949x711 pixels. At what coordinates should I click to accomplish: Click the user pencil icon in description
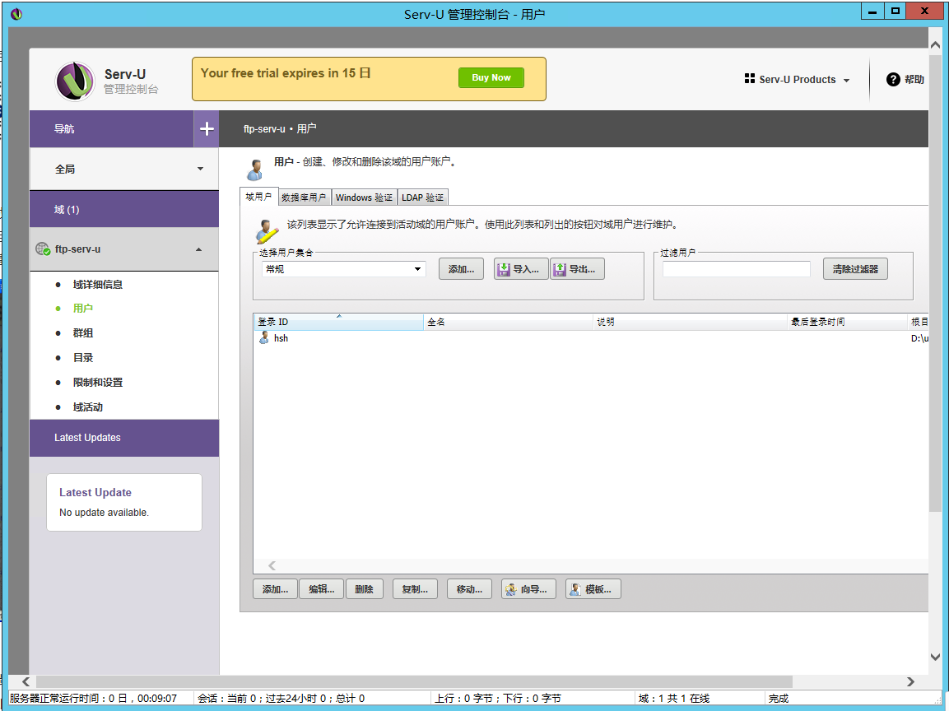[267, 230]
